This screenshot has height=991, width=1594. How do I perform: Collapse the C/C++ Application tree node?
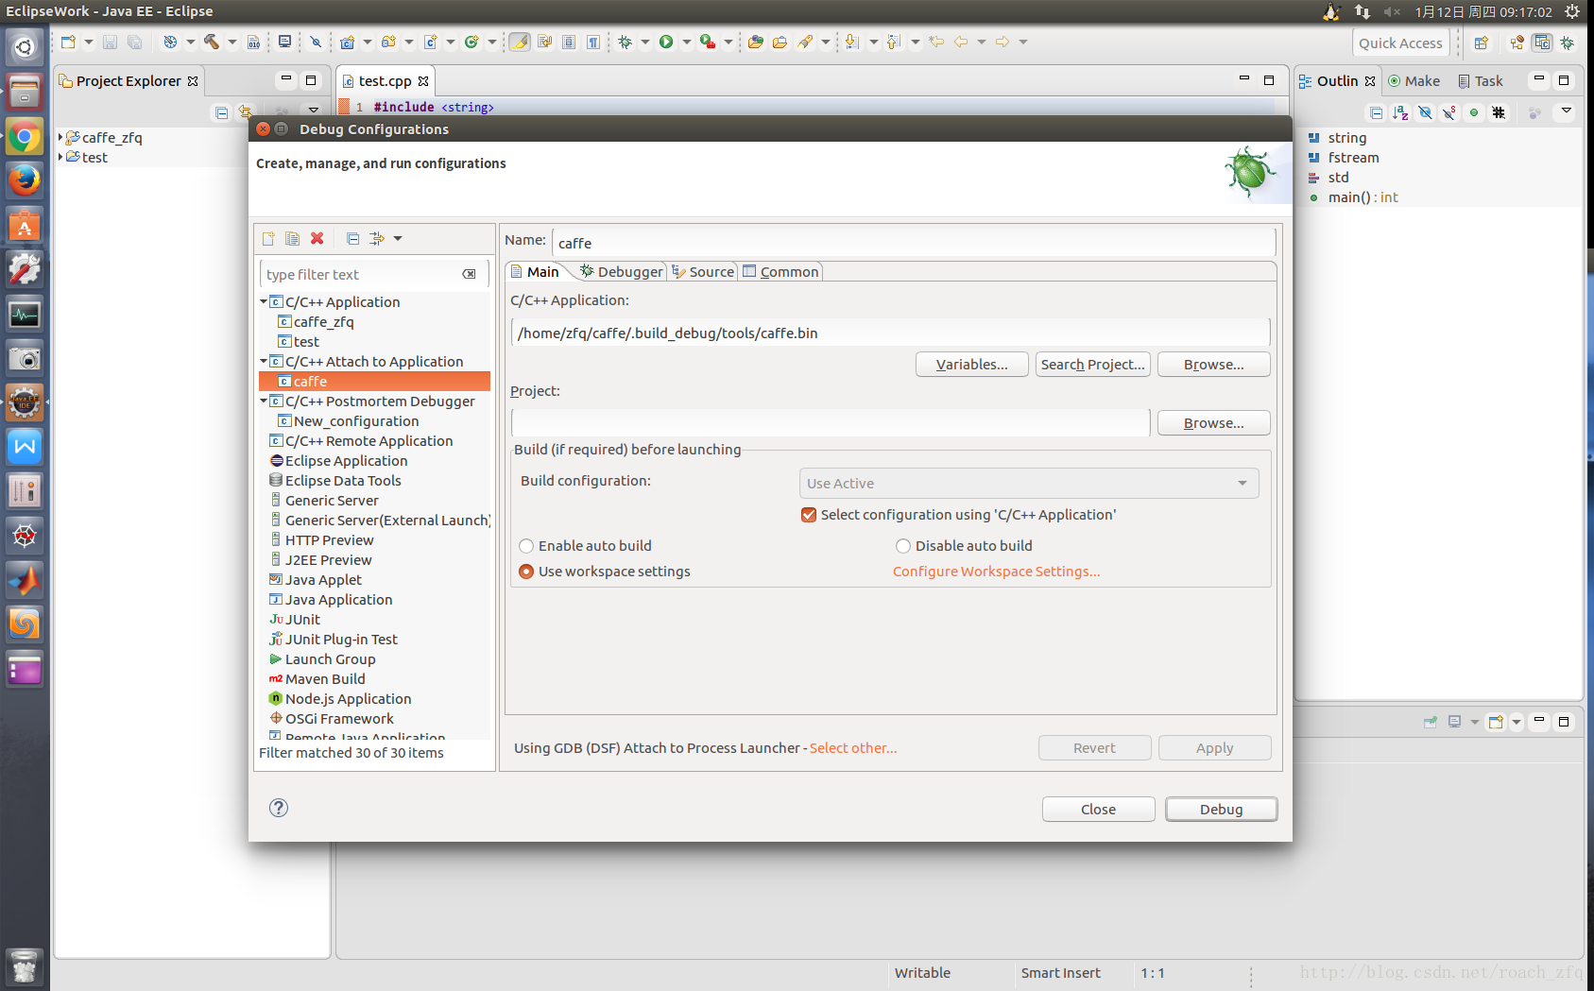pyautogui.click(x=264, y=302)
